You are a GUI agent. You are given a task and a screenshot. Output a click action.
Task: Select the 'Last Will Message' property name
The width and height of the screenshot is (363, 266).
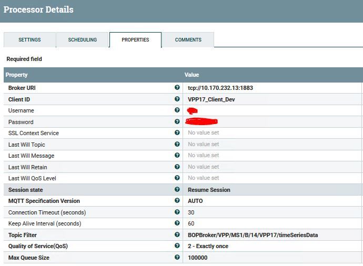(x=31, y=156)
